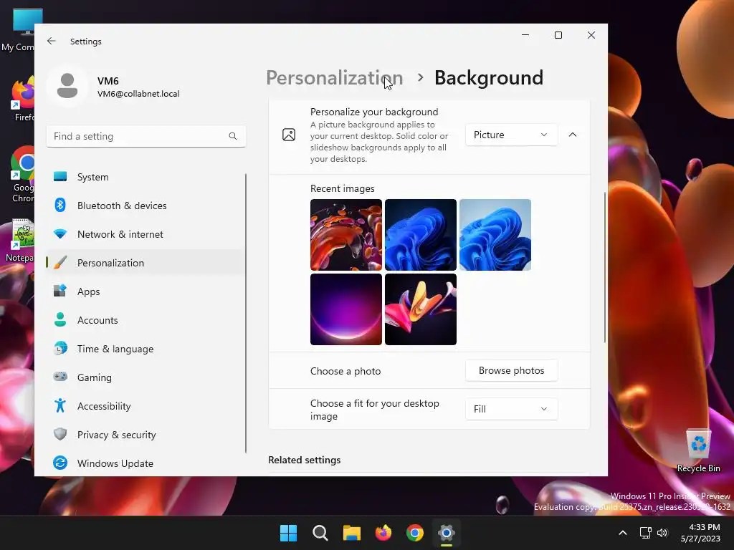Open the Picture background type dropdown
The height and width of the screenshot is (550, 734).
511,135
